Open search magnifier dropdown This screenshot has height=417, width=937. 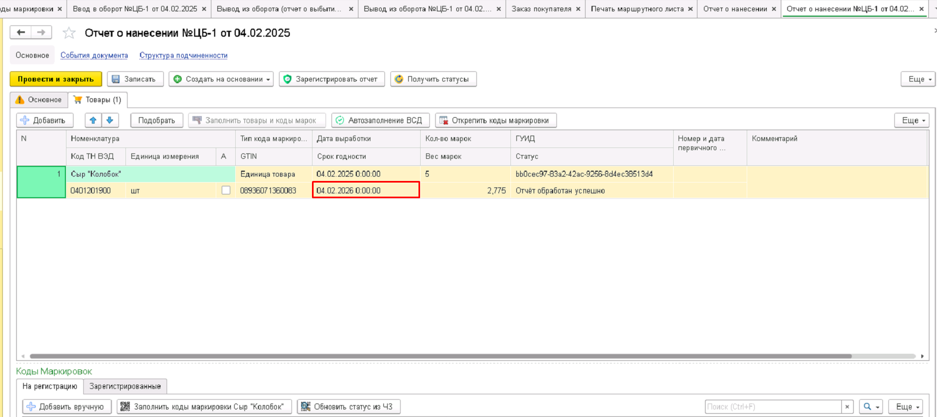point(871,407)
